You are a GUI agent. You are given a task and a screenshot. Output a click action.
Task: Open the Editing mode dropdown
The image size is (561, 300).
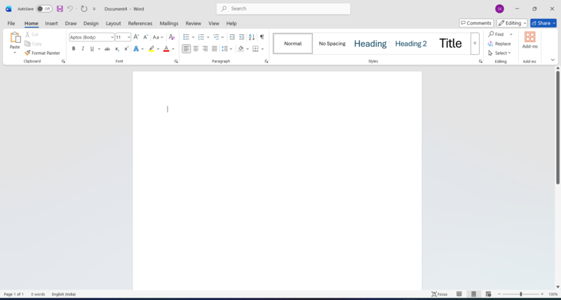[x=512, y=23]
